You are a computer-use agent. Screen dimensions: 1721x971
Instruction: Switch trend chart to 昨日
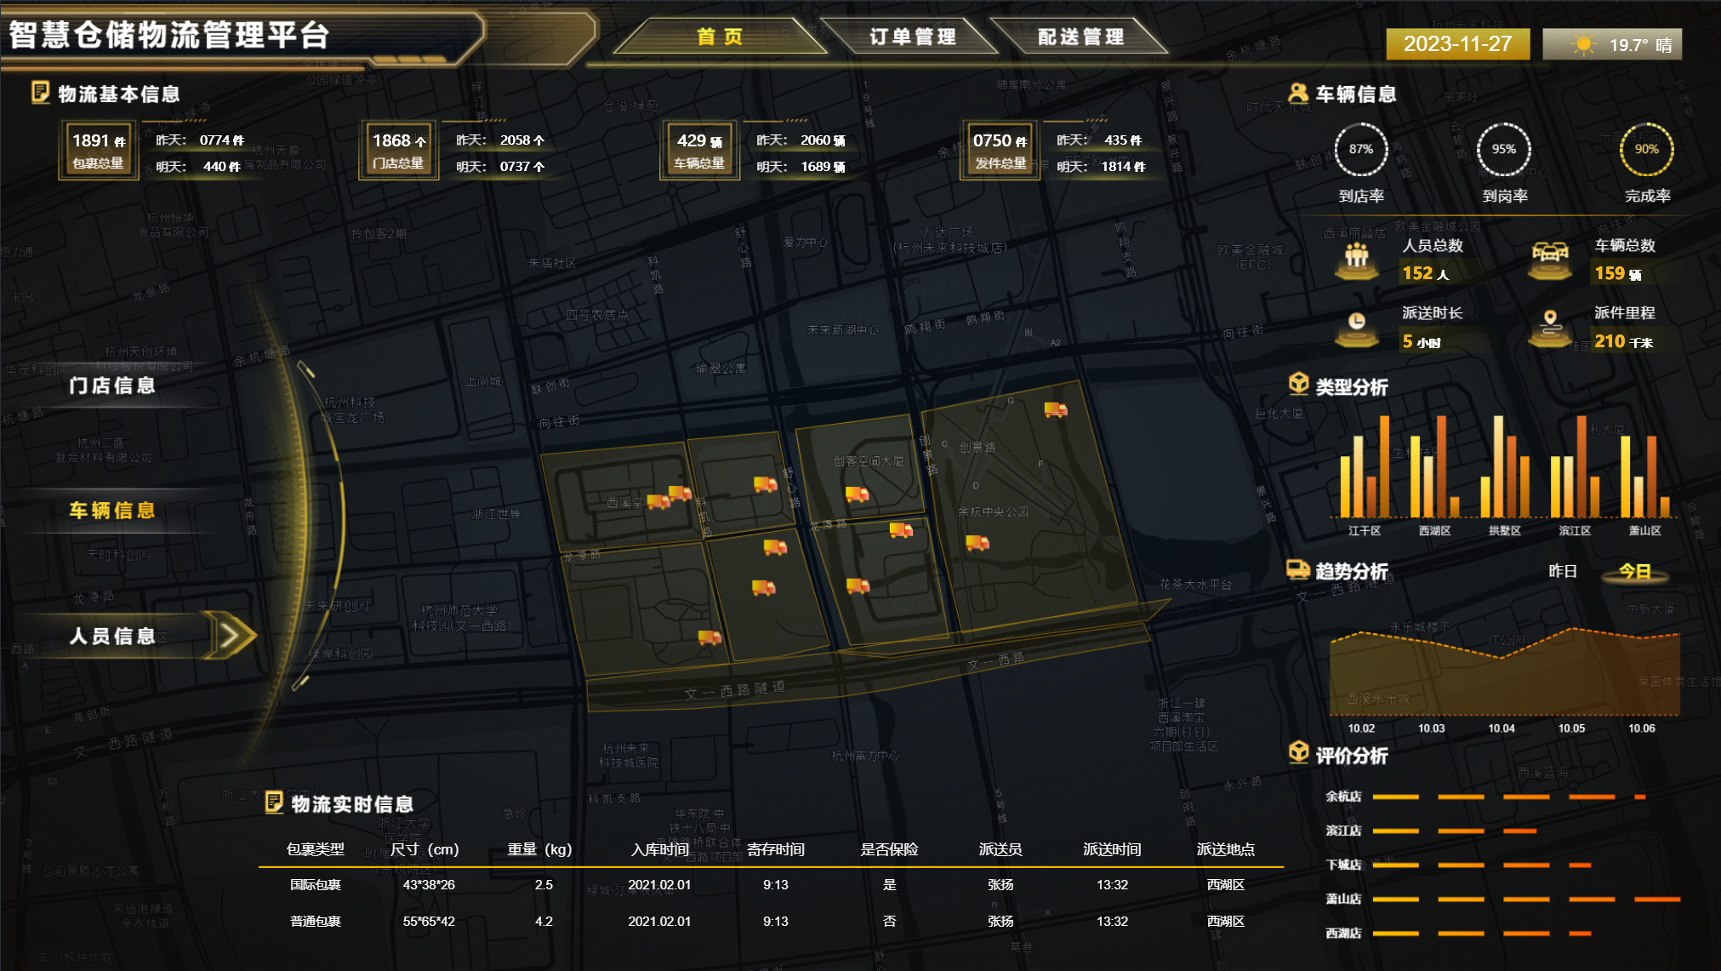click(1562, 571)
